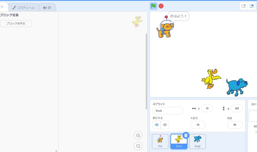Click the workspace vertical scrollbar
The image size is (257, 152).
(147, 71)
